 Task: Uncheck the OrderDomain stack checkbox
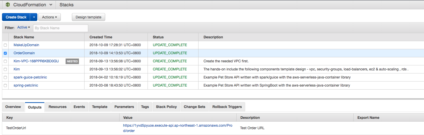pos(5,53)
